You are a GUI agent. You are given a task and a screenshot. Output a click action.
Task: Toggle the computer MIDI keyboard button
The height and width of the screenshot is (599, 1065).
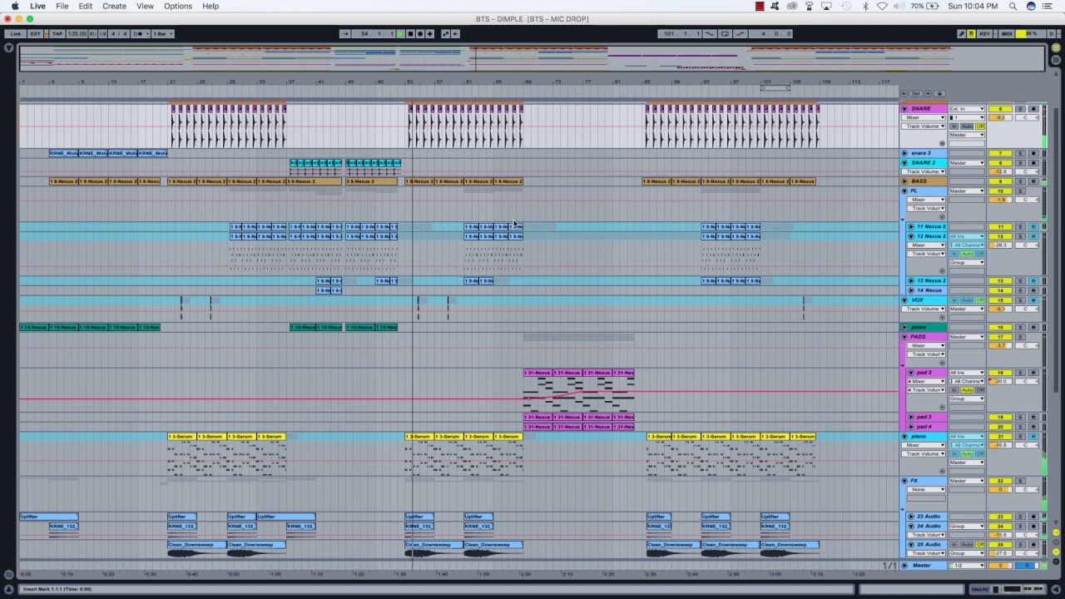(x=971, y=34)
